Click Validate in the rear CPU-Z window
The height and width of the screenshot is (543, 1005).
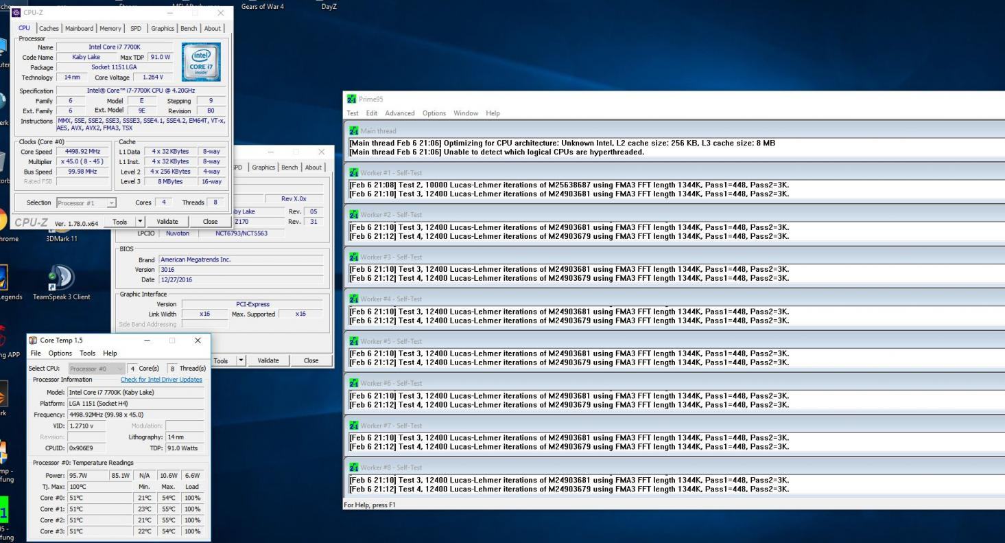268,360
